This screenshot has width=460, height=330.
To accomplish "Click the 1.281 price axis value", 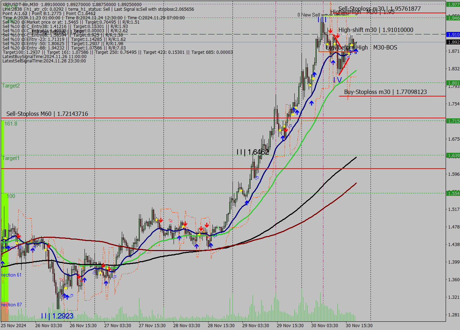I will (453, 315).
